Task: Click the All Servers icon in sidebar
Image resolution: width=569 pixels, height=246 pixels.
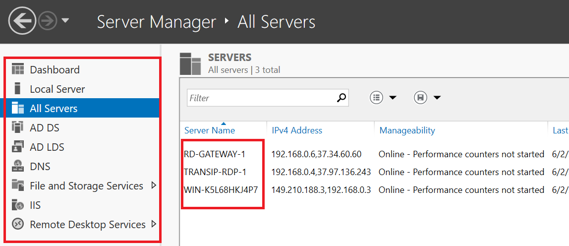Action: point(18,108)
